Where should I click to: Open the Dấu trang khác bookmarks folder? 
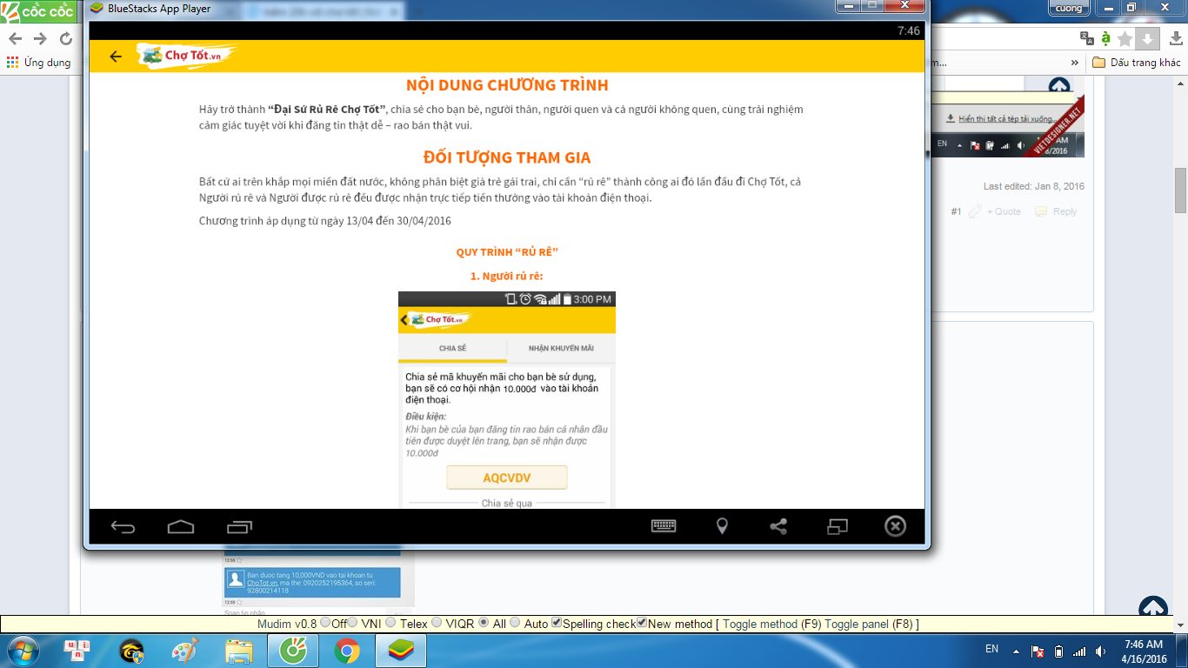[x=1137, y=63]
